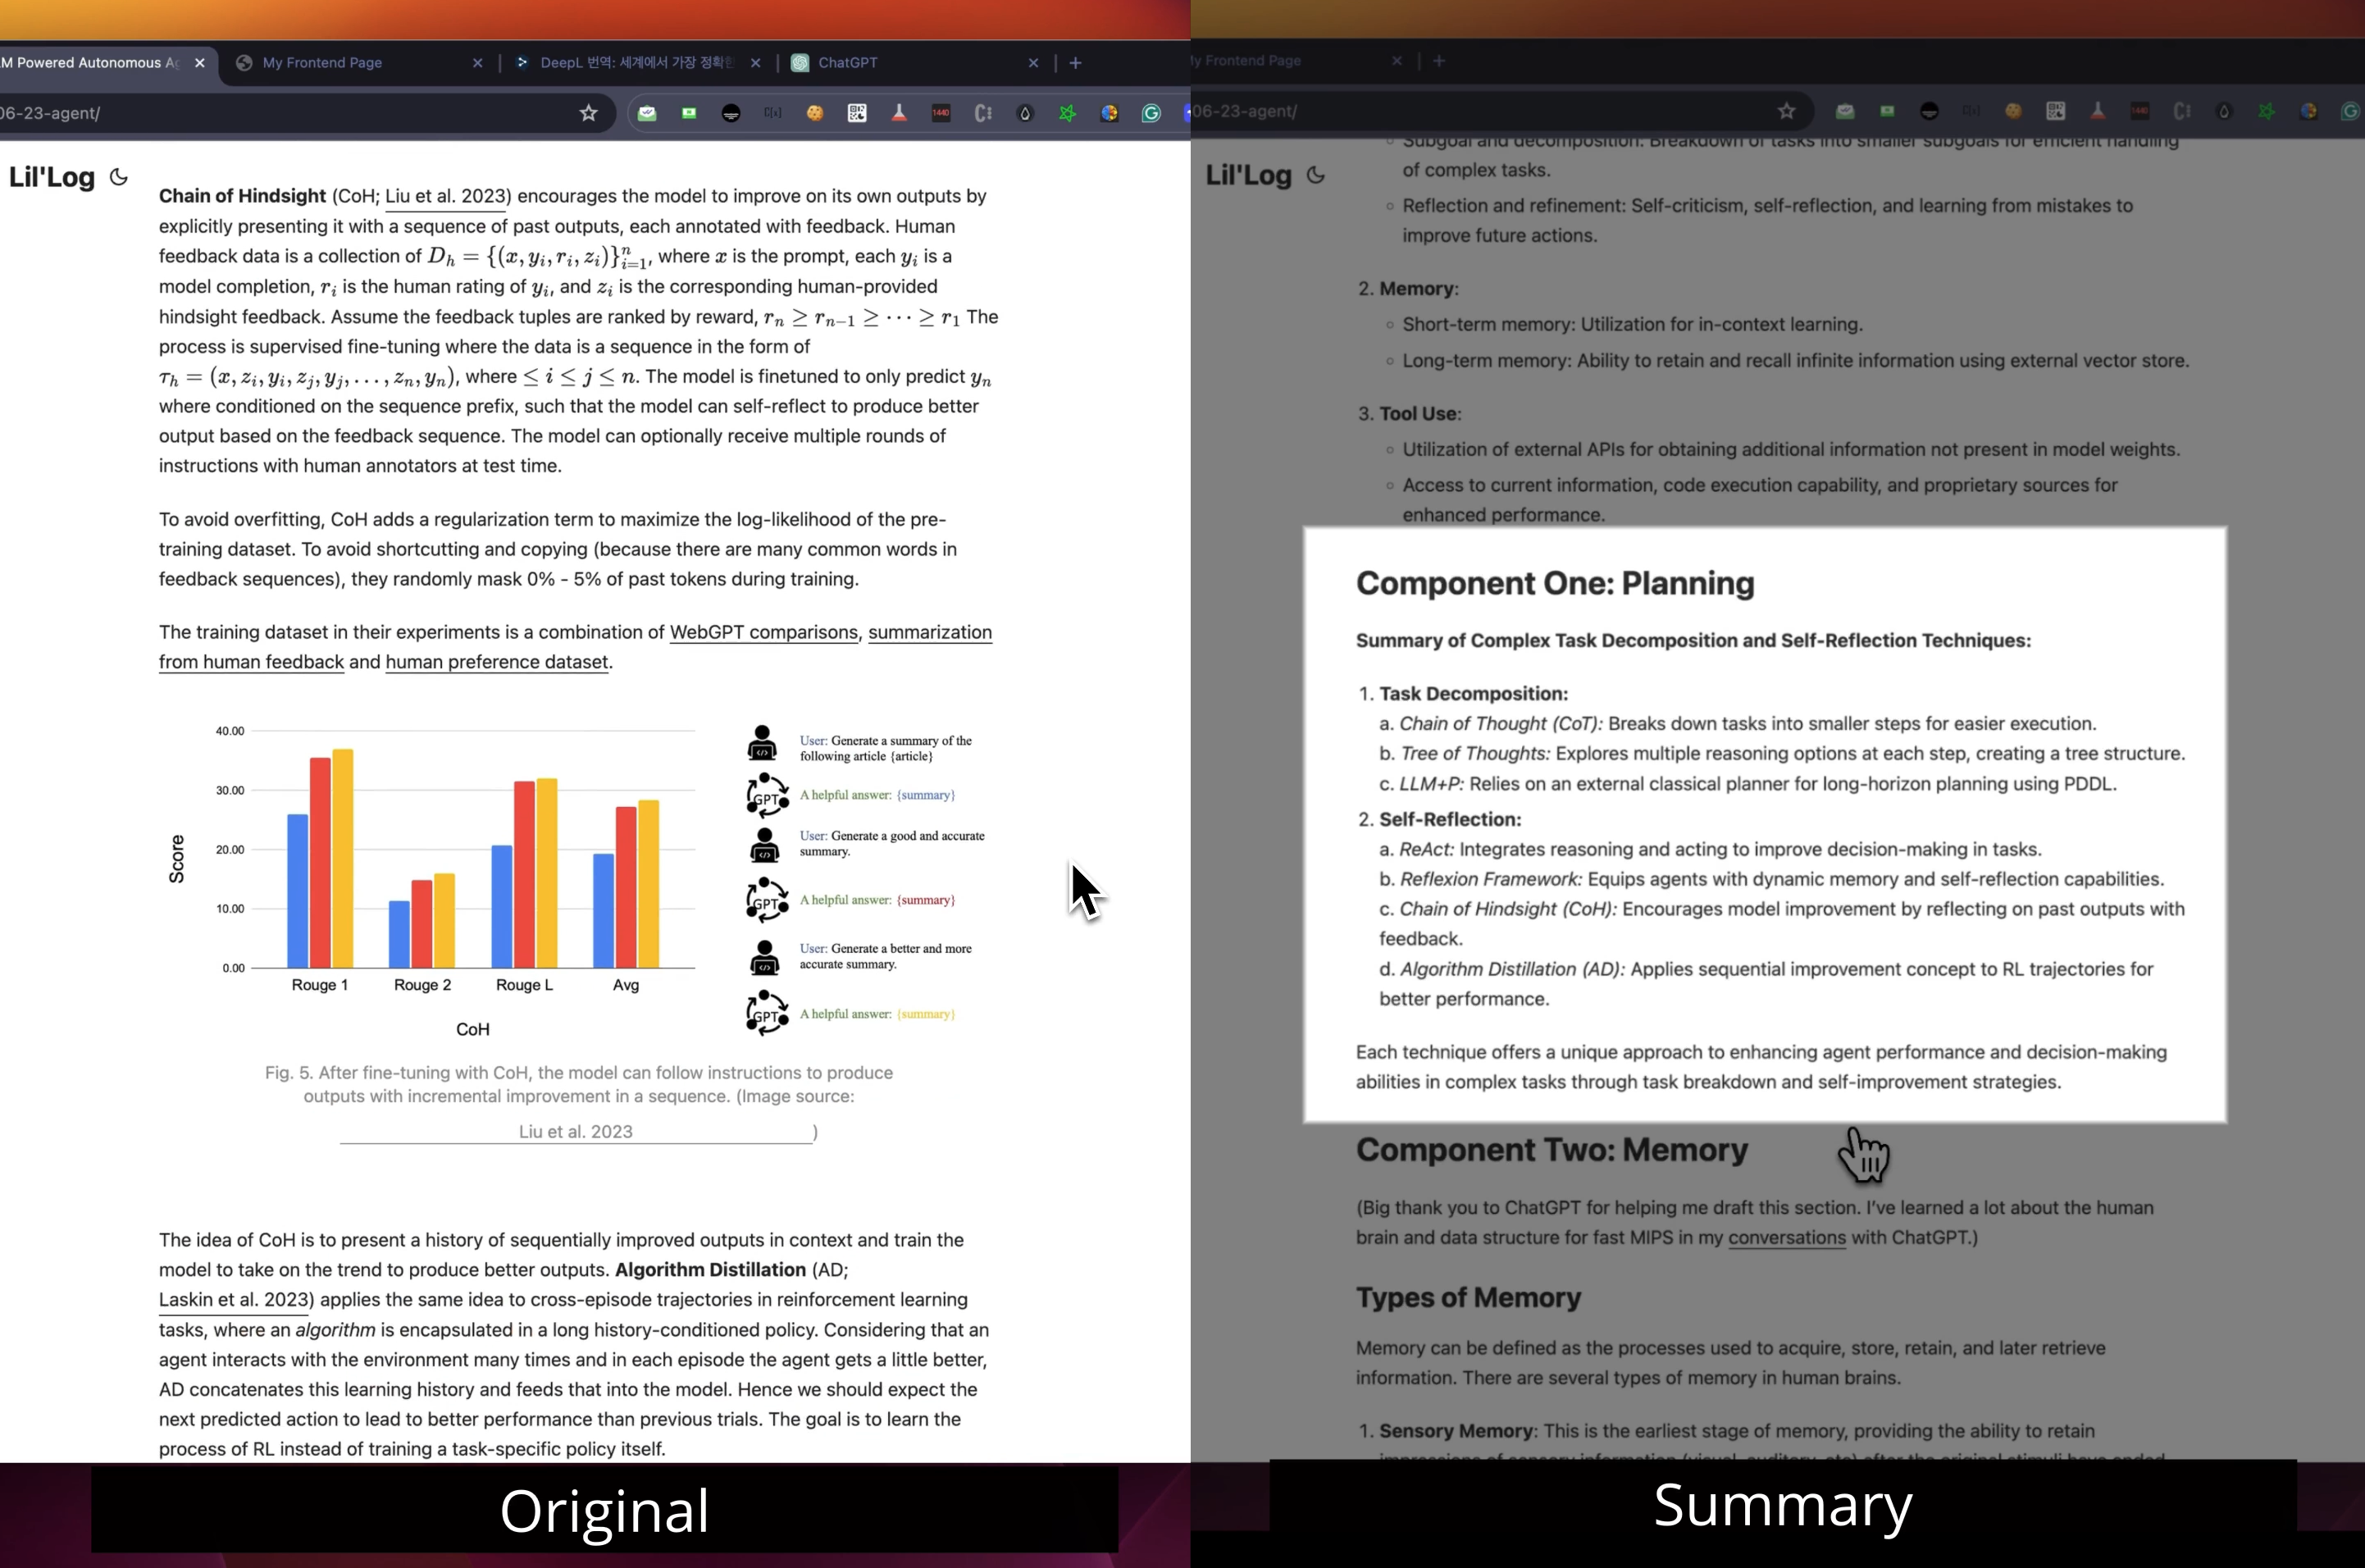Open the human preference dataset link
The height and width of the screenshot is (1568, 2365).
click(496, 662)
